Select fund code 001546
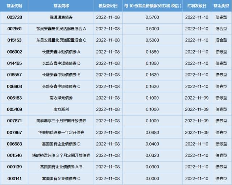Viewport: 232px width, 185px height. point(14,155)
